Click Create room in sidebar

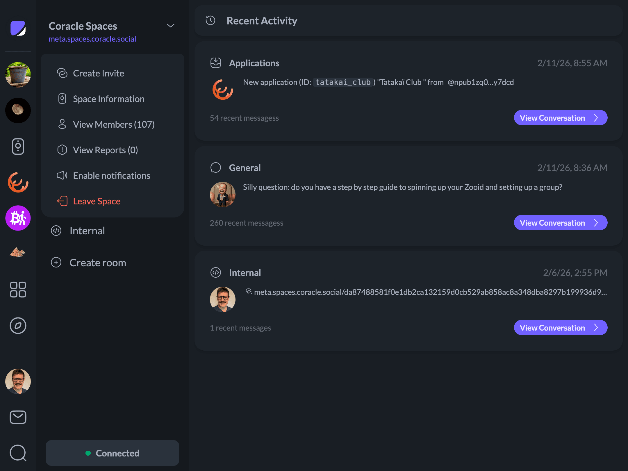click(x=98, y=263)
